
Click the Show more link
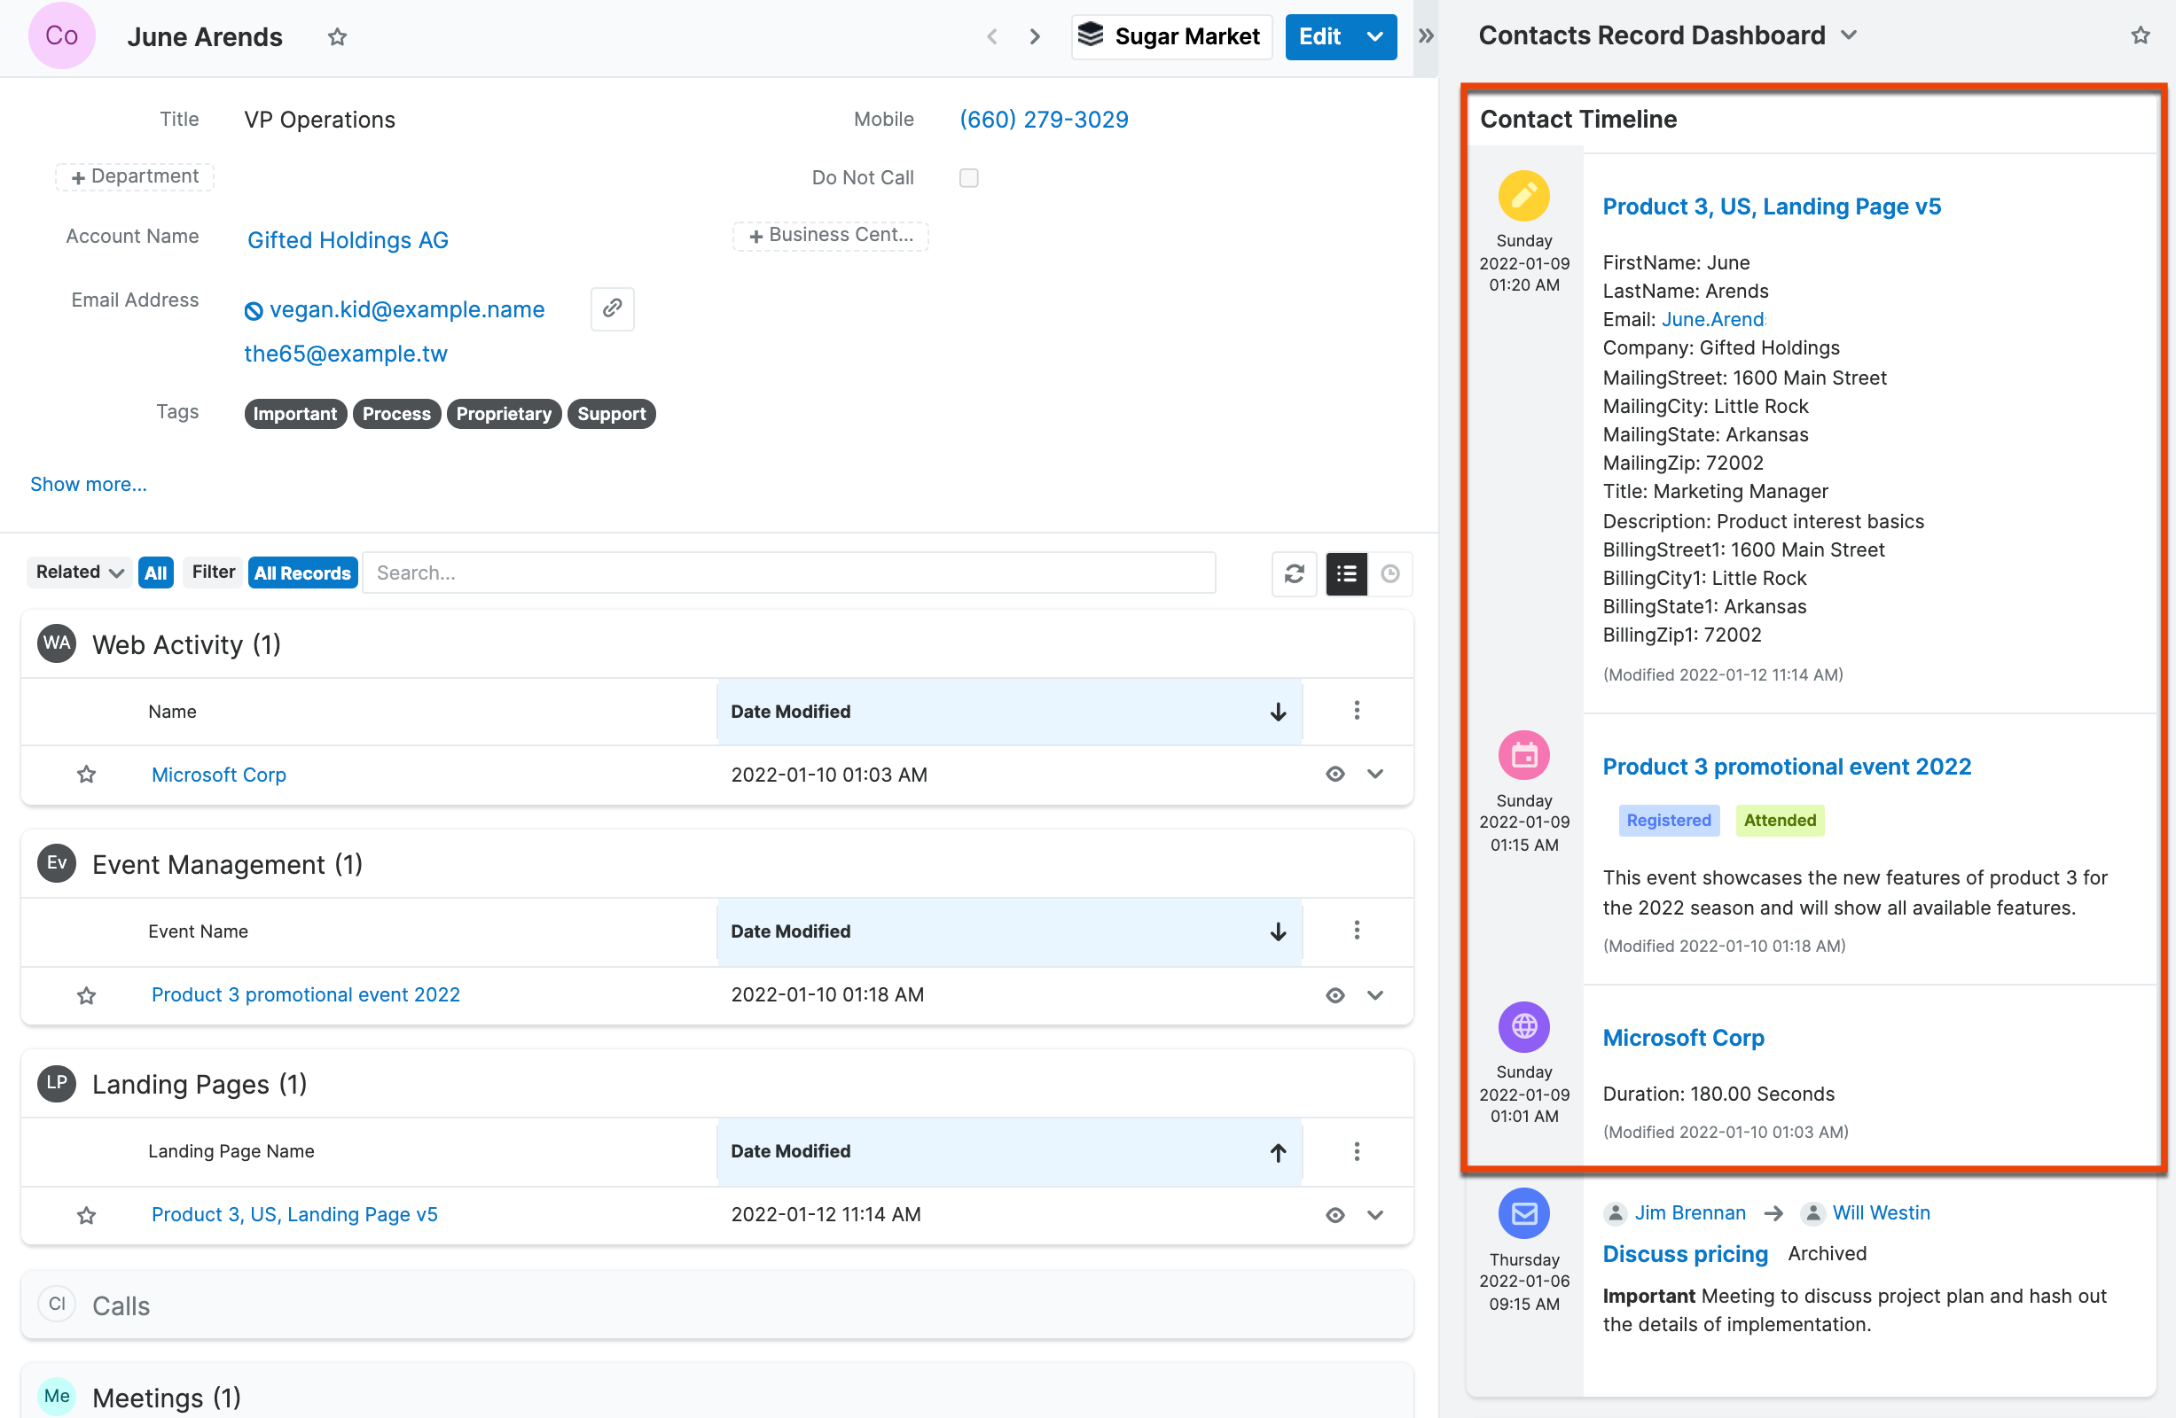[x=88, y=484]
